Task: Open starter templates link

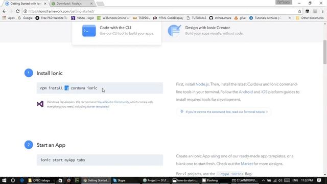Action: tap(98, 107)
